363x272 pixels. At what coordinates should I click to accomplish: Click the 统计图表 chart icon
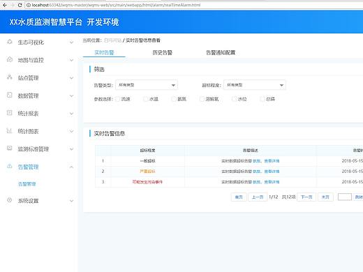pyautogui.click(x=10, y=130)
